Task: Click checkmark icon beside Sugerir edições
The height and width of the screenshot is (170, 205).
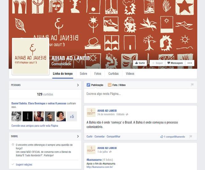Action: coord(13,164)
